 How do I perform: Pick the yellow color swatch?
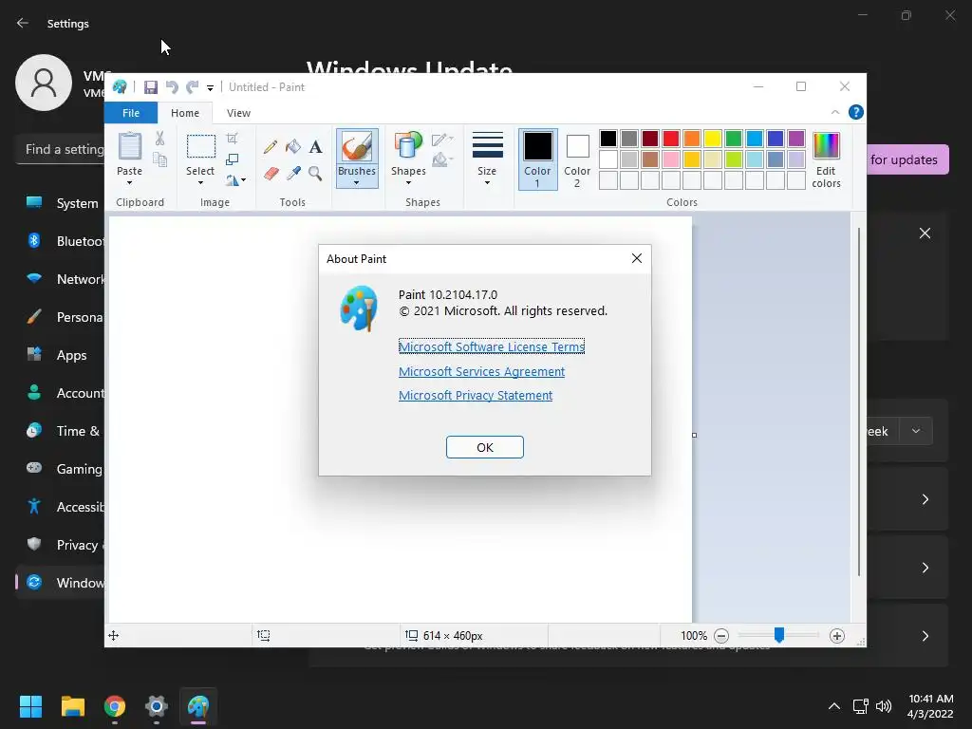click(712, 139)
